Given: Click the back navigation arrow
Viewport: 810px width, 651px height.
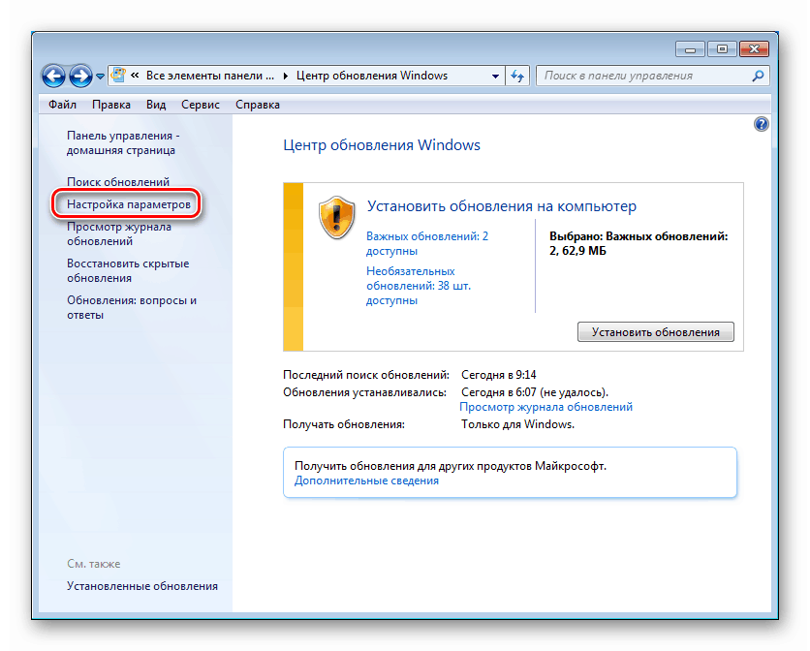Looking at the screenshot, I should [x=53, y=75].
